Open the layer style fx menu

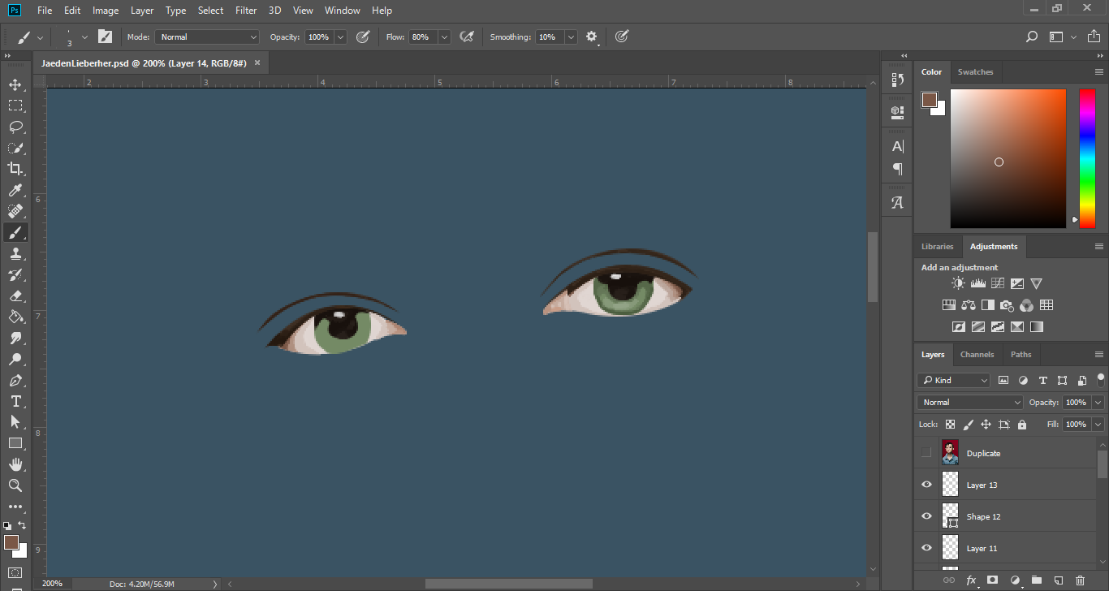click(971, 580)
